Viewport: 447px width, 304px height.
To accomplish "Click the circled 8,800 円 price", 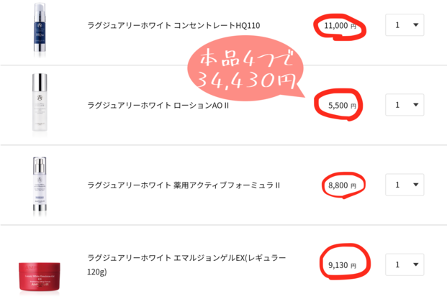I will pyautogui.click(x=342, y=185).
